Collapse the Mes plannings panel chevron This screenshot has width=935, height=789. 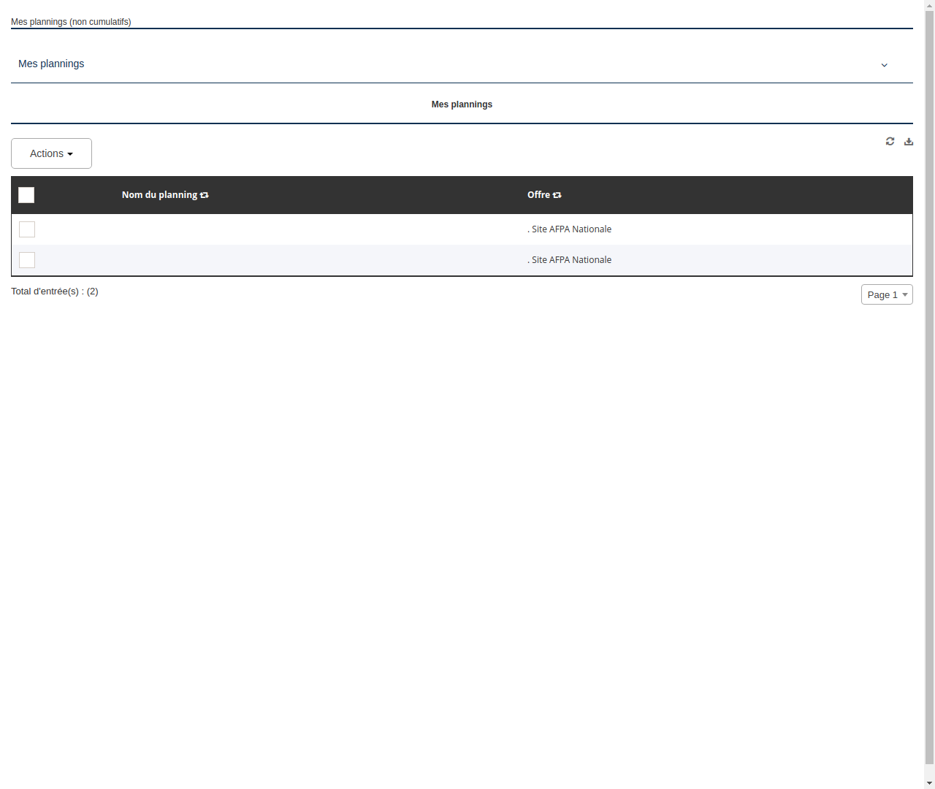pyautogui.click(x=884, y=65)
